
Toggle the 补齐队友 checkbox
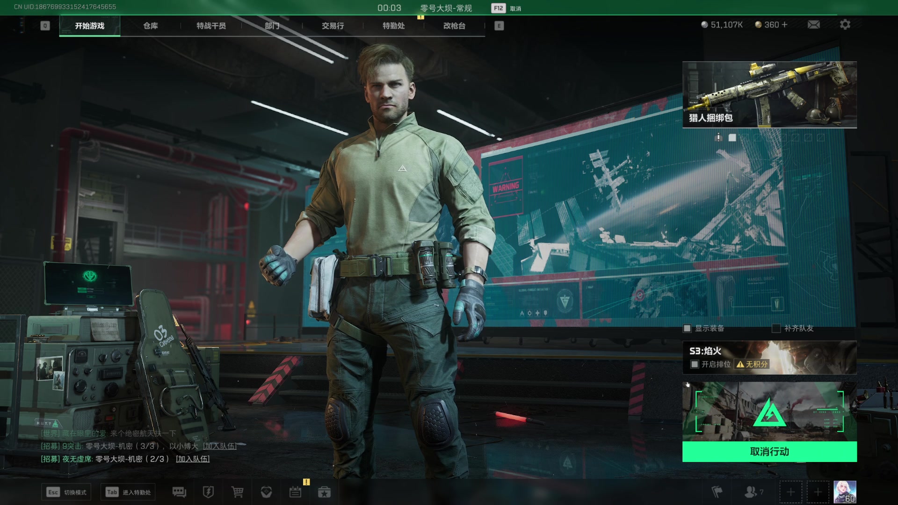click(x=776, y=328)
